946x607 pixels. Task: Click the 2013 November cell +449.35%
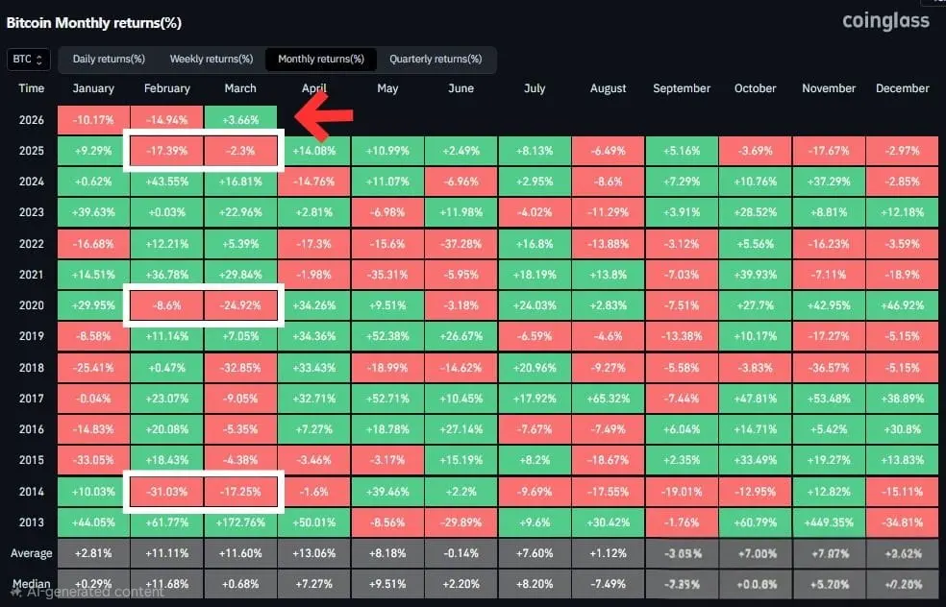(x=829, y=522)
